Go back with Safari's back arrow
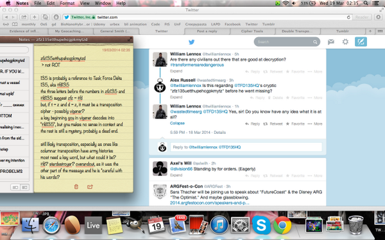Viewport: 385px width, 240px height. pyautogui.click(x=6, y=17)
